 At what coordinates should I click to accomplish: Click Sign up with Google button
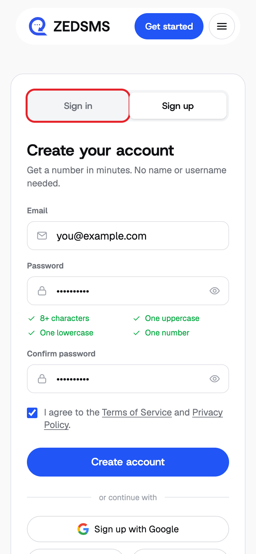pos(128,529)
